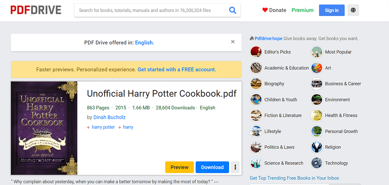
Task: Open the globe language selector
Action: tap(353, 11)
